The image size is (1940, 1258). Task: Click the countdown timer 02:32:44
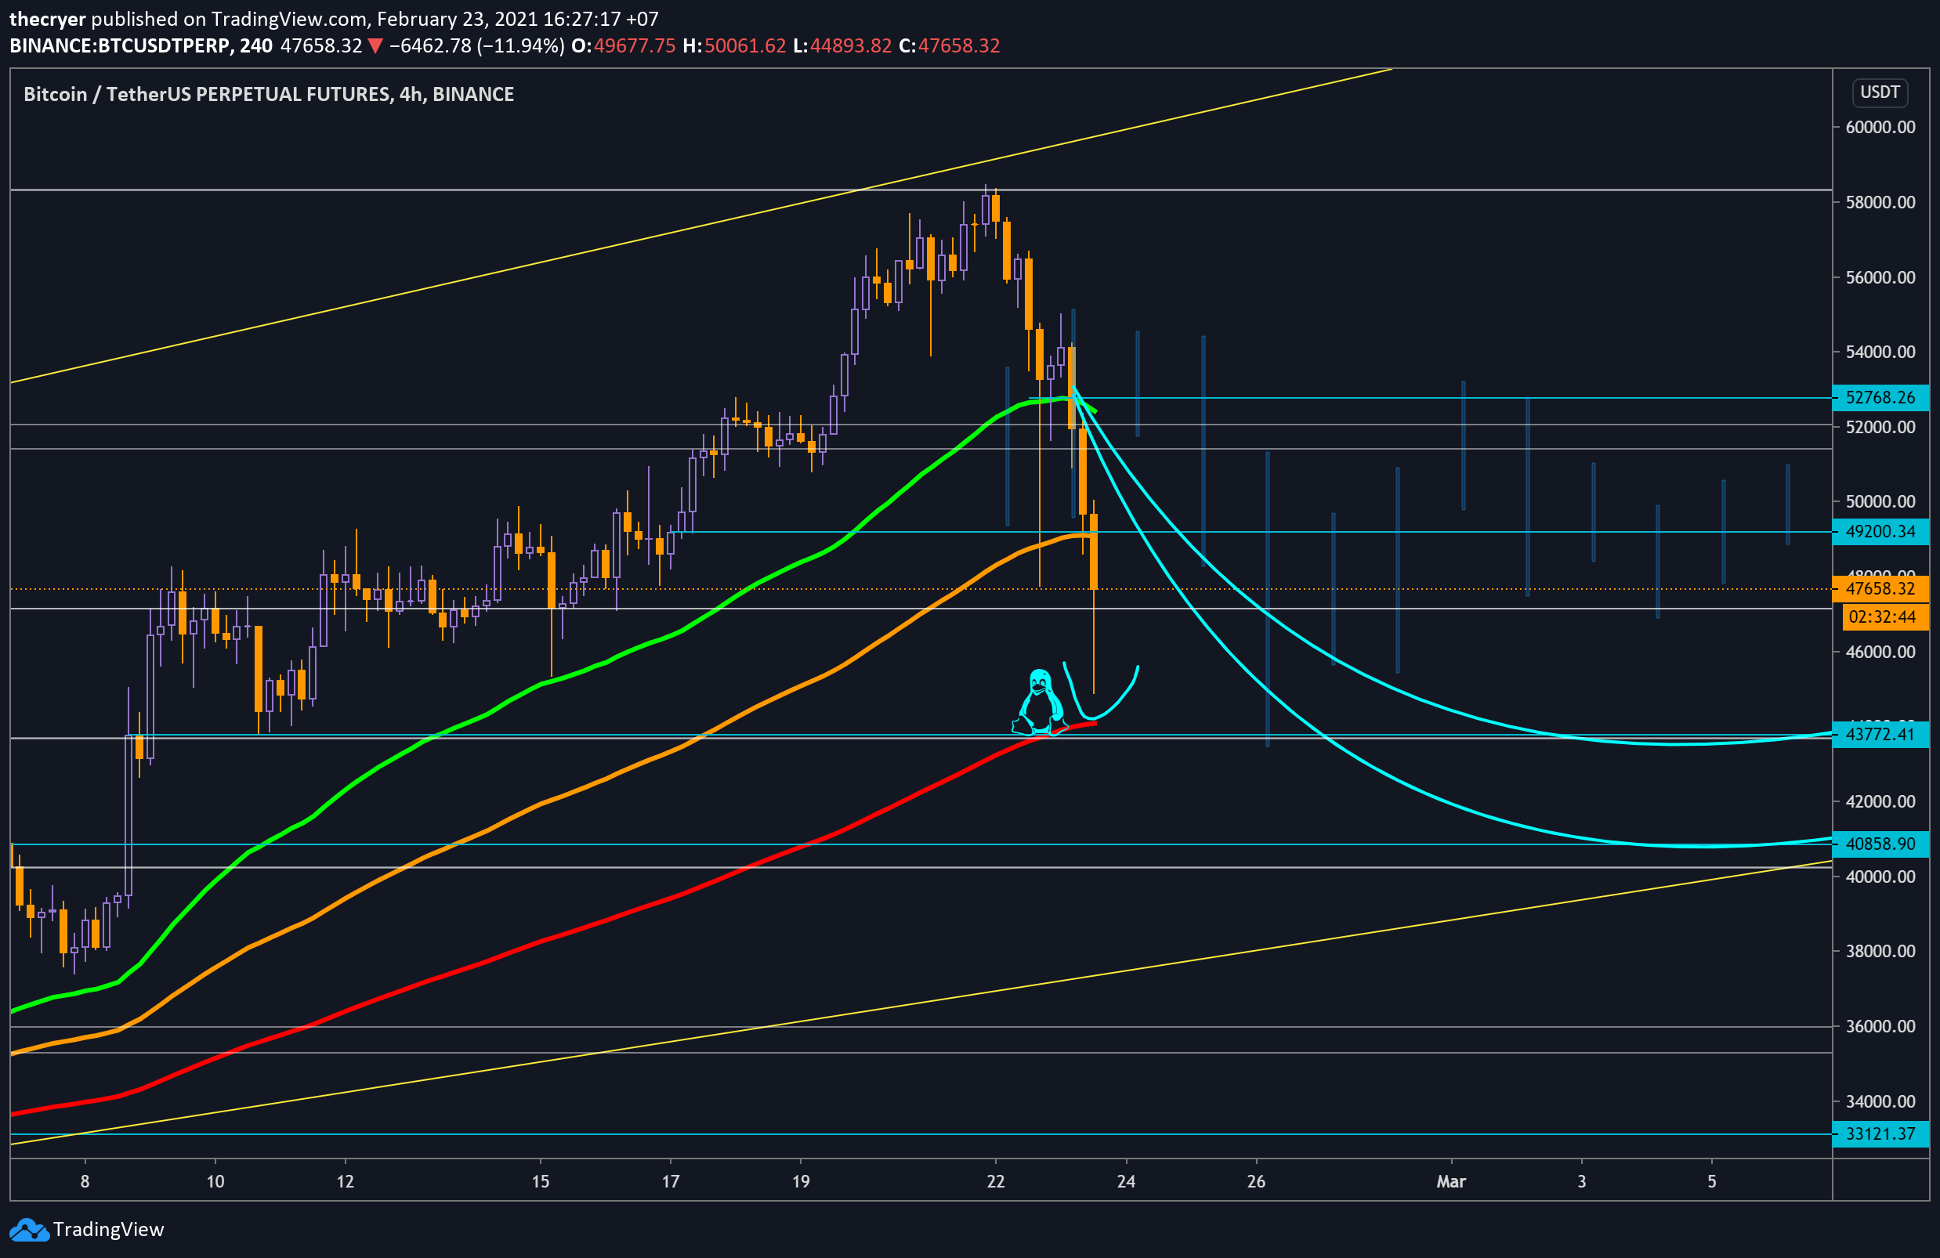[1884, 616]
